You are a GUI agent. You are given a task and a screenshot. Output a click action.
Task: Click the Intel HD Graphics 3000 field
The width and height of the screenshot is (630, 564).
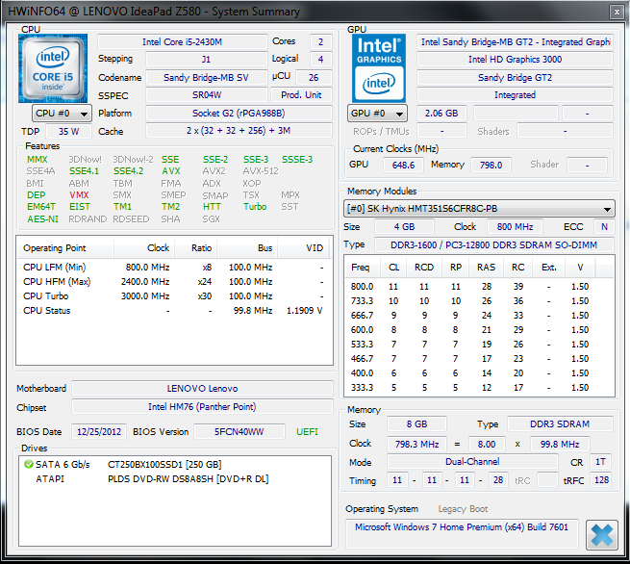(515, 60)
